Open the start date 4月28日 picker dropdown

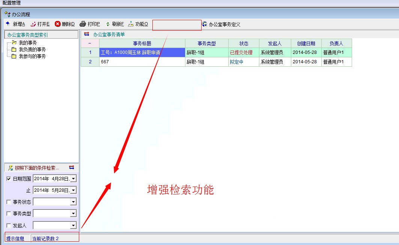[73, 179]
